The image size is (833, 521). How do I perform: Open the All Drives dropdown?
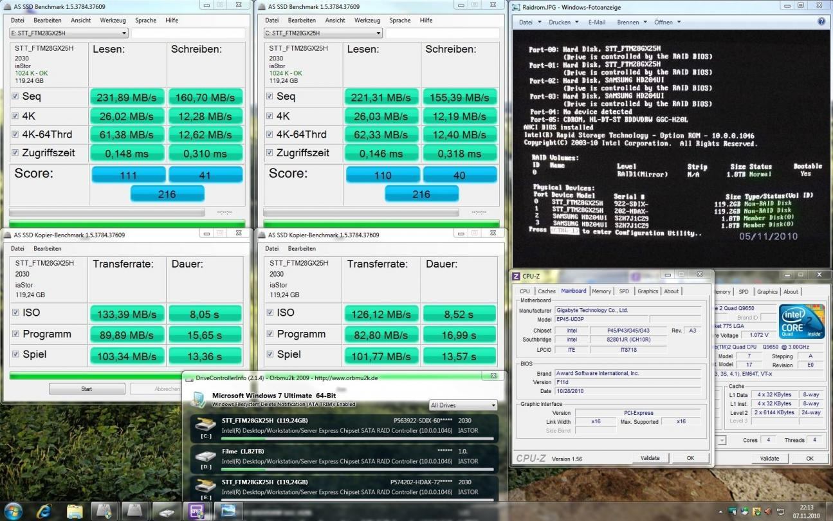click(x=463, y=405)
